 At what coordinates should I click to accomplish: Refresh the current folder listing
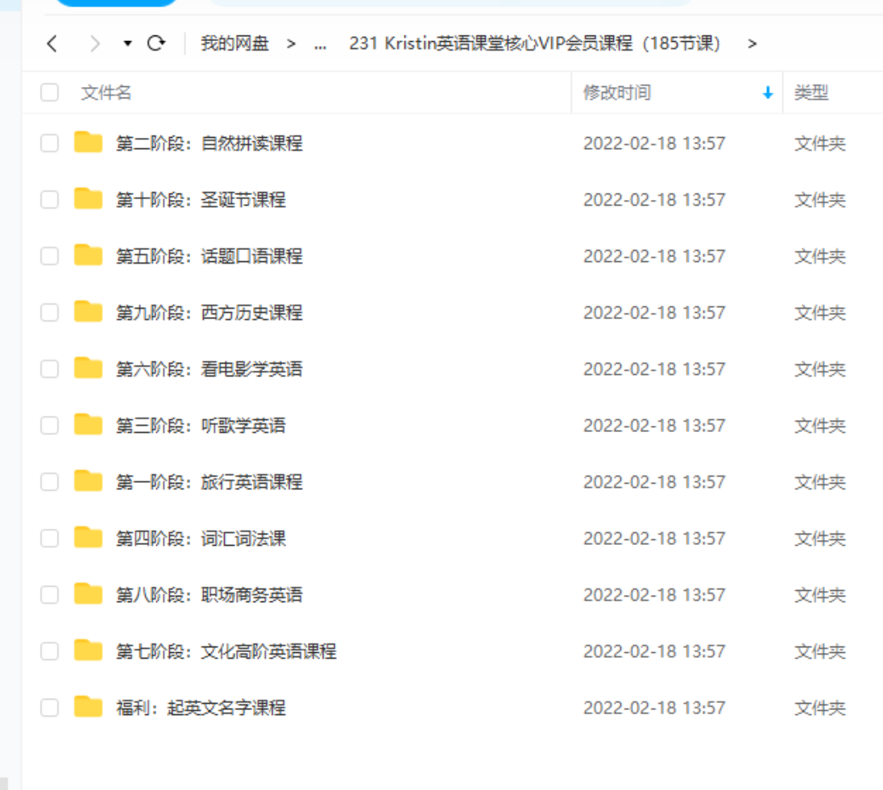click(x=156, y=44)
